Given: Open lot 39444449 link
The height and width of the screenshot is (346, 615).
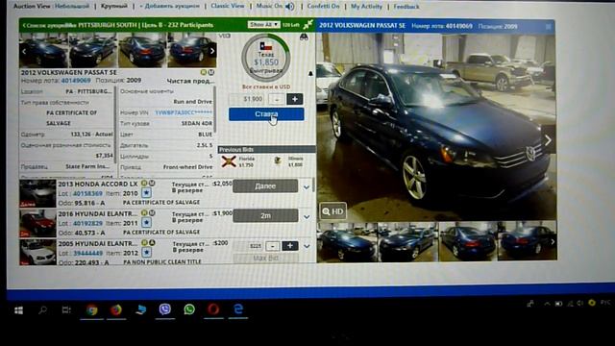Looking at the screenshot, I should 87,253.
